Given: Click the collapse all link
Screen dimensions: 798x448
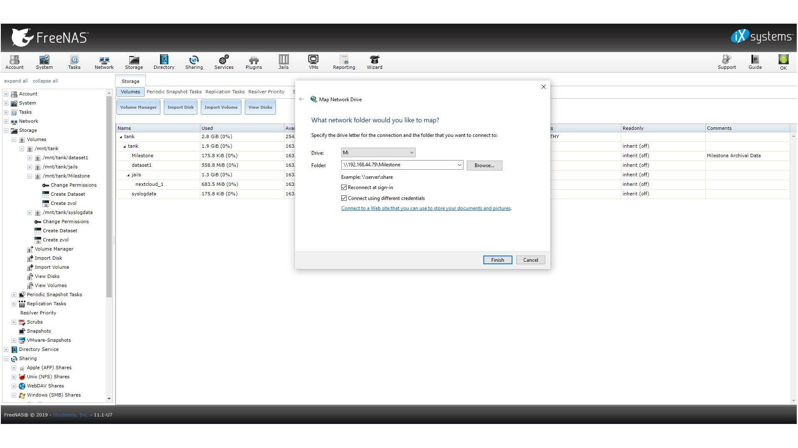Looking at the screenshot, I should (45, 81).
